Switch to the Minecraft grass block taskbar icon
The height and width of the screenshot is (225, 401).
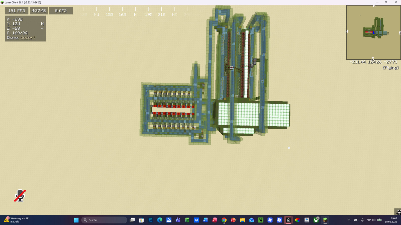325,220
